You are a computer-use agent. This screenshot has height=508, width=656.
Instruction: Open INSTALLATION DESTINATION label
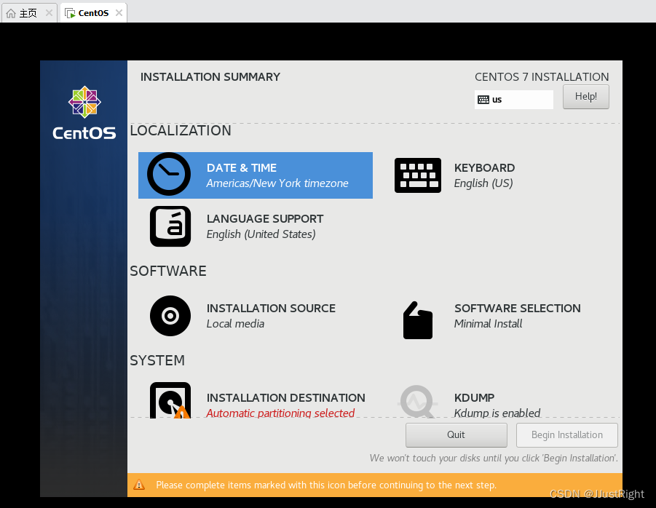pos(285,397)
